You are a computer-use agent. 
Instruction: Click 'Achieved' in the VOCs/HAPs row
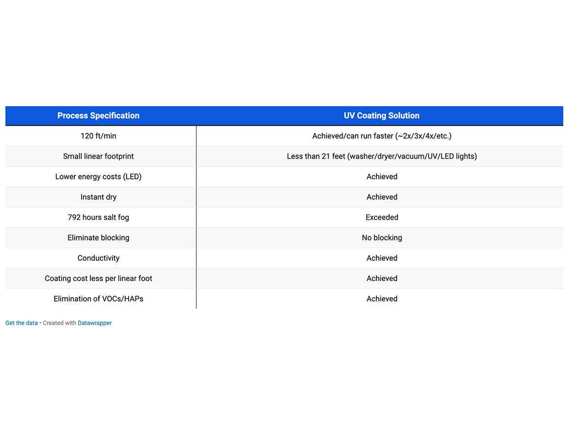coord(381,299)
